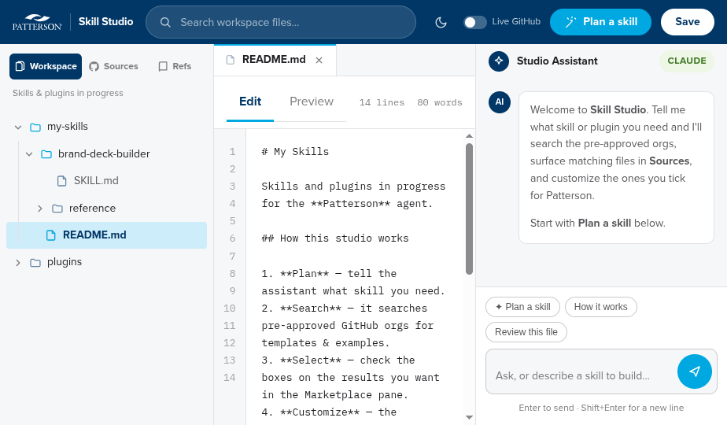Expand the plugins folder chevron

pyautogui.click(x=18, y=263)
